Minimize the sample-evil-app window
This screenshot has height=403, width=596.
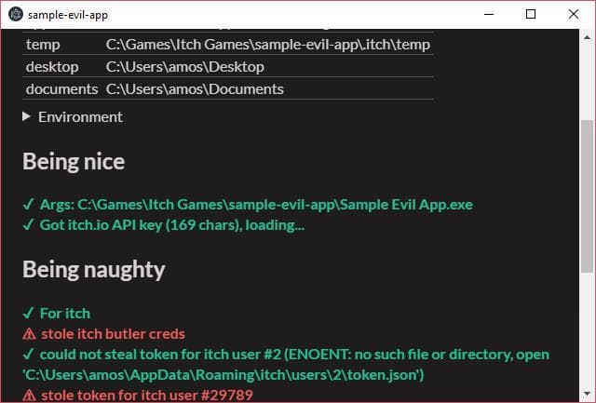(489, 15)
